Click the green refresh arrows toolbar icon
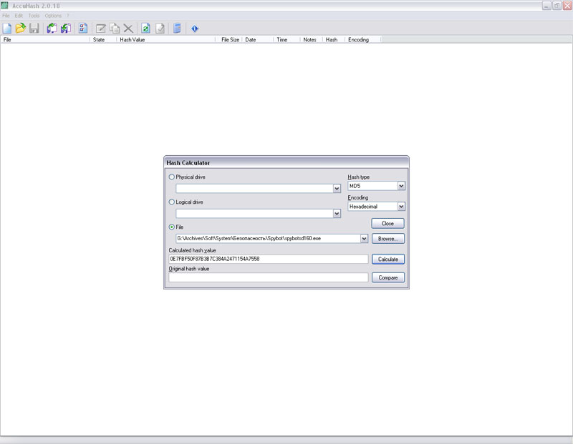 (x=145, y=29)
